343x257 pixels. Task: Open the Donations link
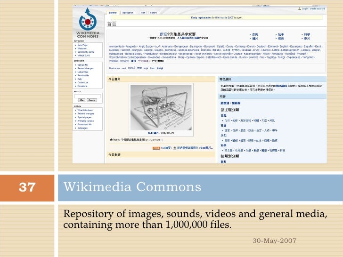[82, 86]
